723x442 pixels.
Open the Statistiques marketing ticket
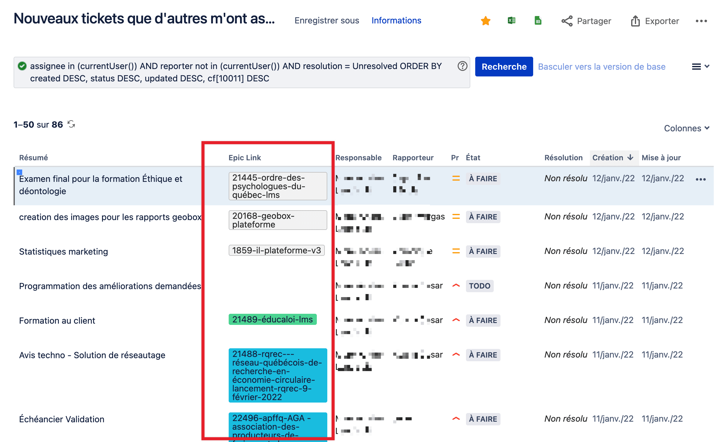point(63,252)
